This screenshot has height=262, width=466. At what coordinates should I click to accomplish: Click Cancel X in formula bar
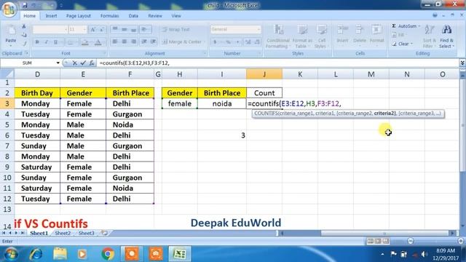(x=74, y=63)
